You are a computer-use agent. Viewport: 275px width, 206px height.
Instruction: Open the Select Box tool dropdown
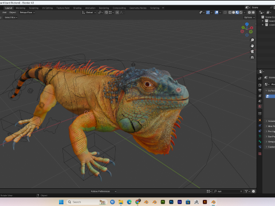coord(10,17)
